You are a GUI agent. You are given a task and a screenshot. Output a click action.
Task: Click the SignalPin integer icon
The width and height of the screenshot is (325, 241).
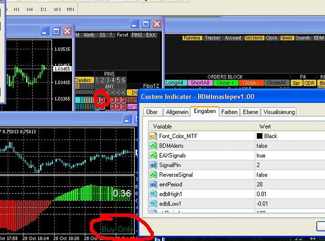pyautogui.click(x=153, y=165)
